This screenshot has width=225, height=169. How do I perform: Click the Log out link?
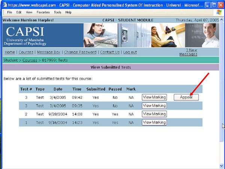tap(130, 52)
